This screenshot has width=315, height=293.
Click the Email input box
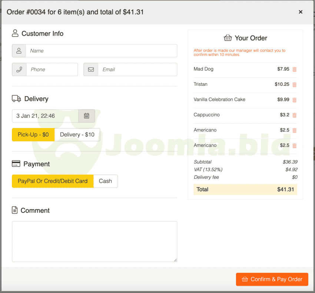click(x=137, y=70)
